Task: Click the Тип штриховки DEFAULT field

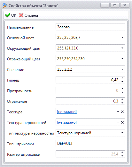Action: [x=90, y=144]
